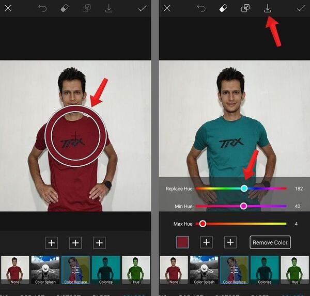310x296 pixels.
Task: Choose Hue effect in right screen
Action: 295,270
